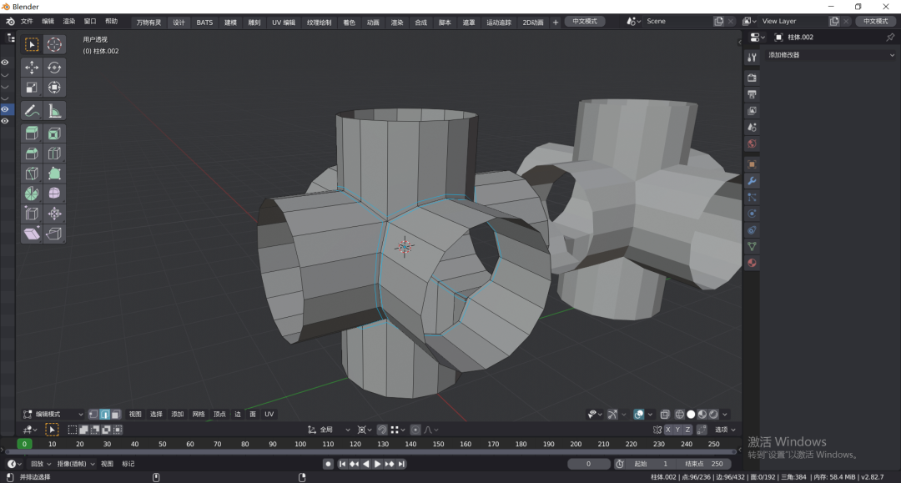Activate the Knife tool
The height and width of the screenshot is (483, 901).
point(32,174)
